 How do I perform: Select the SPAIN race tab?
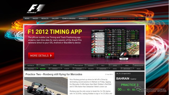(x=55, y=66)
